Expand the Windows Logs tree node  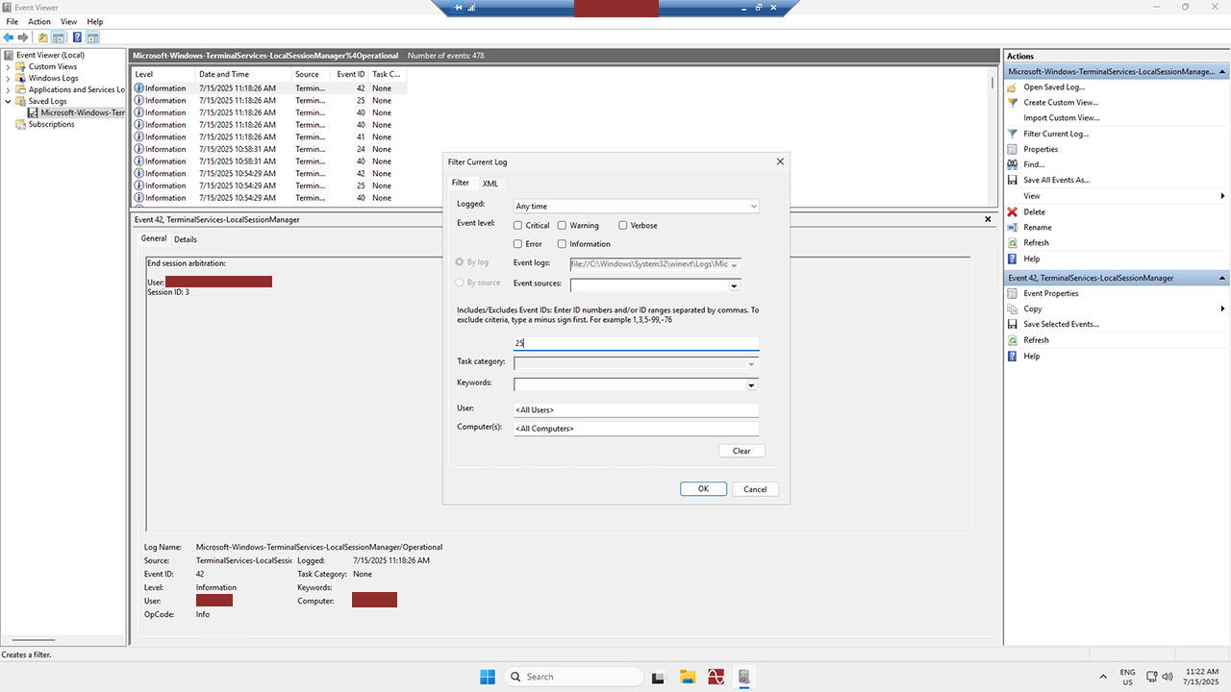pyautogui.click(x=9, y=79)
